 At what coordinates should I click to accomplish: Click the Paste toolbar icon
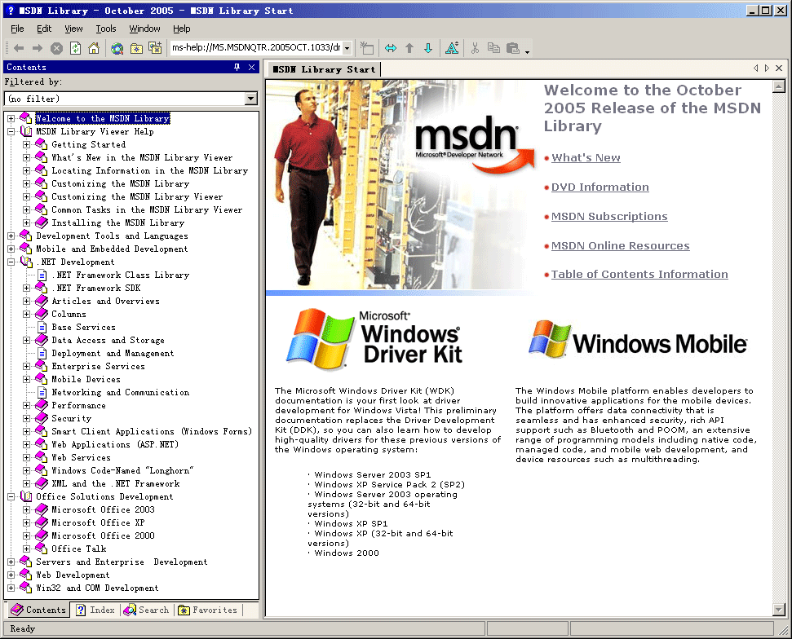tap(513, 48)
